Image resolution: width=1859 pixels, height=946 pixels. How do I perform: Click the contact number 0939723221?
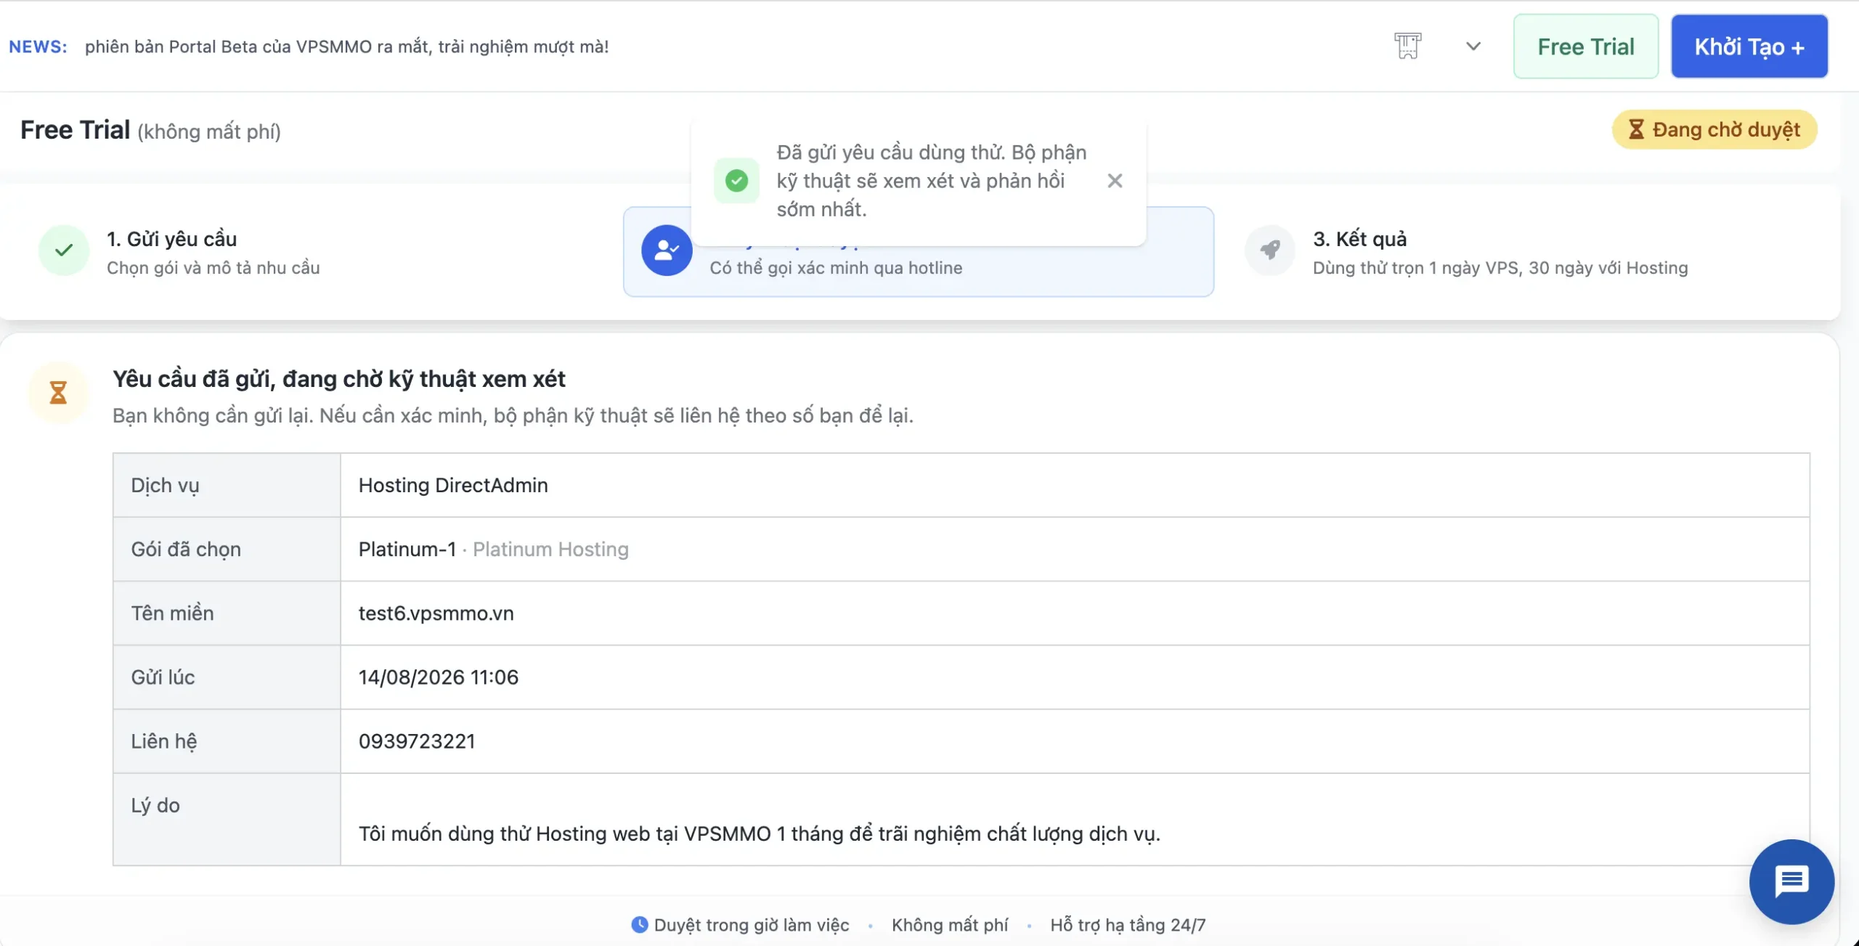click(x=417, y=741)
